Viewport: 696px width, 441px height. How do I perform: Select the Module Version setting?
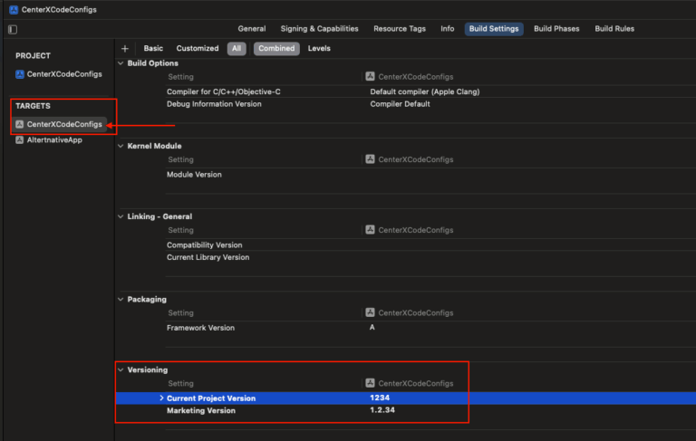(194, 175)
